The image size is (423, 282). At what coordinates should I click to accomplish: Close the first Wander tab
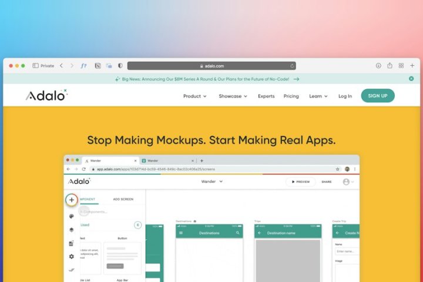click(136, 160)
